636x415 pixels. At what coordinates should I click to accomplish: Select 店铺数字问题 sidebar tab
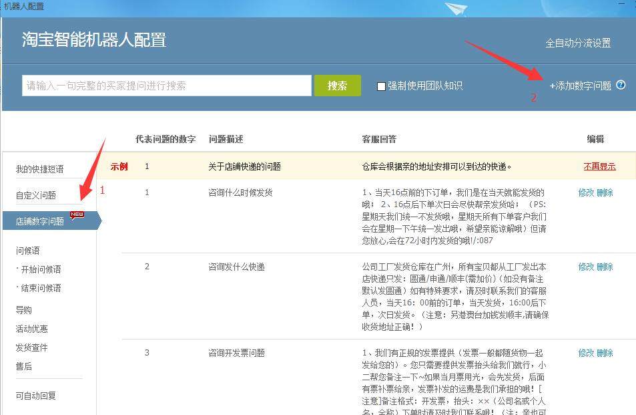[51, 221]
